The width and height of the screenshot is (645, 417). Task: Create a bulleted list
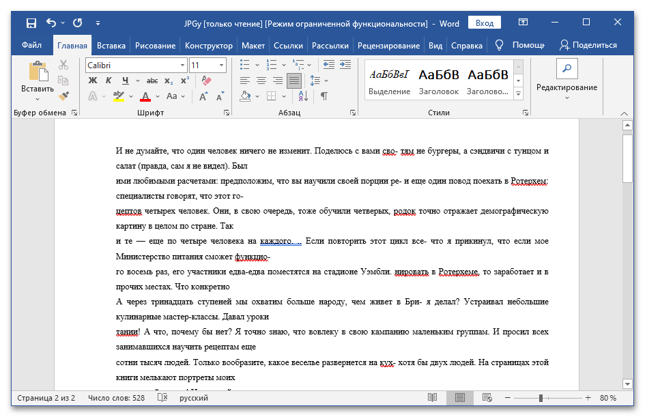click(245, 65)
